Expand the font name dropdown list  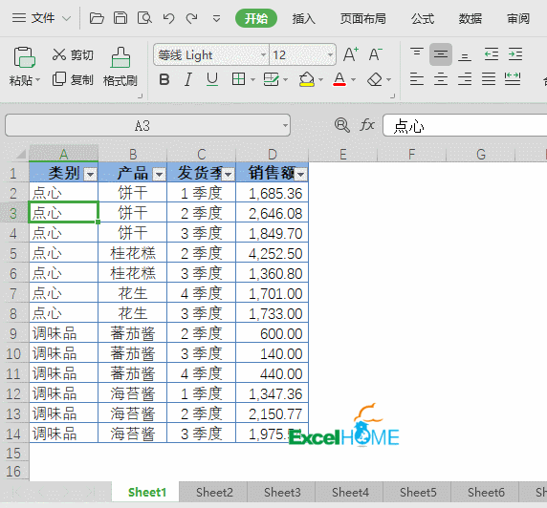click(263, 54)
